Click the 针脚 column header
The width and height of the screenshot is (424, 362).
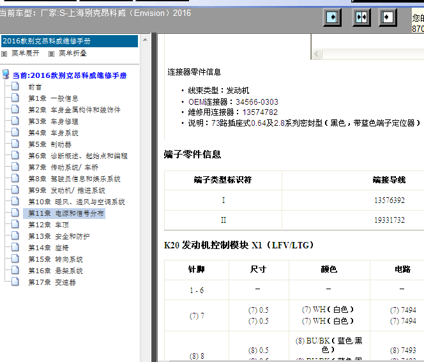[197, 269]
